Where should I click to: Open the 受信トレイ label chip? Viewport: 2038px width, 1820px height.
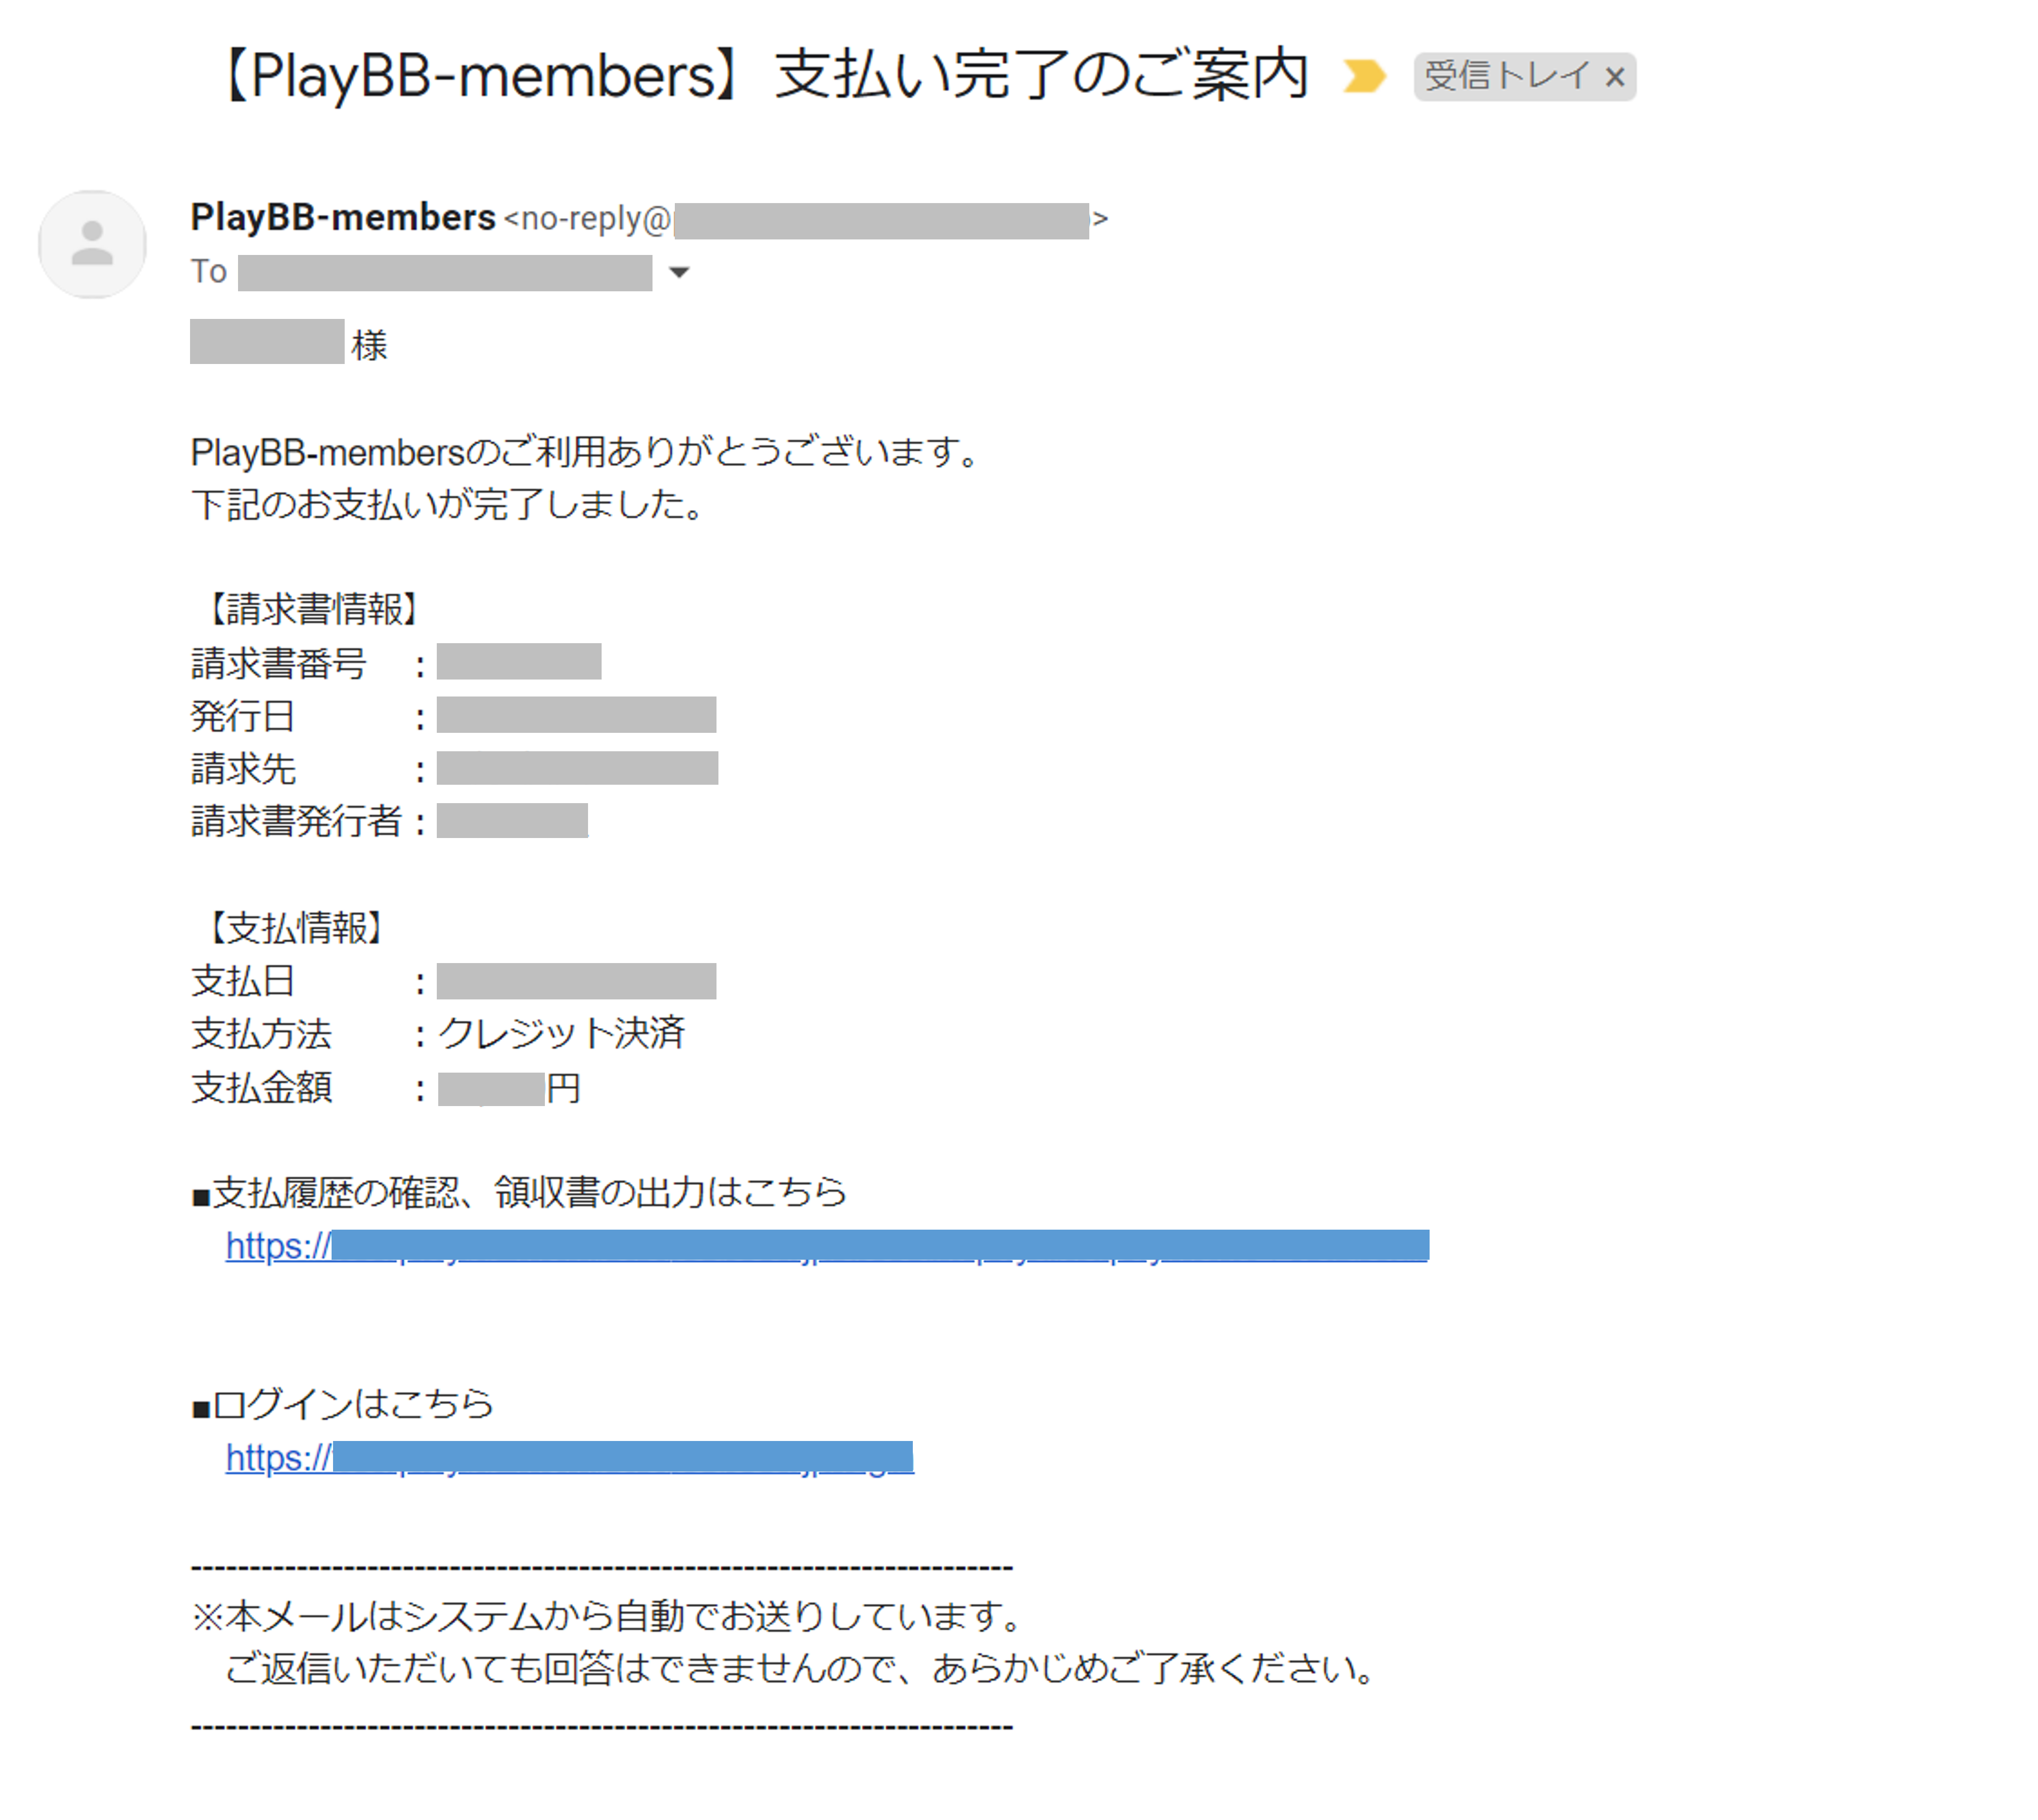[x=1507, y=76]
